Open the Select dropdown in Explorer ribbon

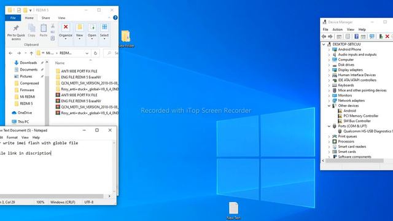[104, 32]
